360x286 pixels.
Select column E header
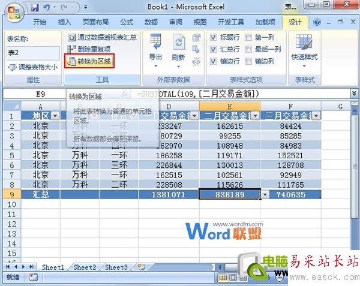230,106
